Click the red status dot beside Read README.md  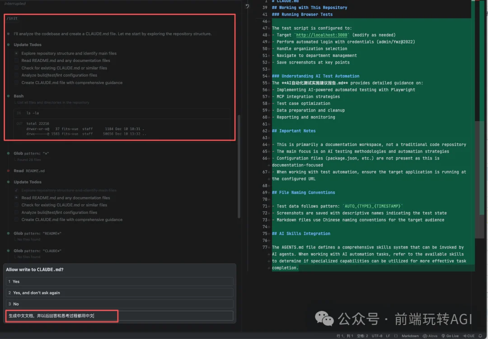9,171
